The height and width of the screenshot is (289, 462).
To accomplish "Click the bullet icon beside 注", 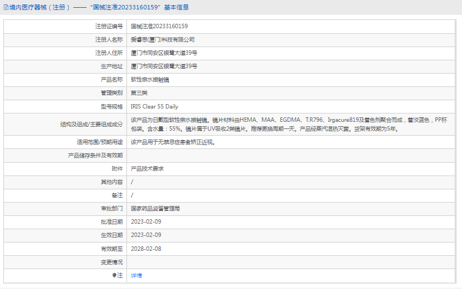I will click(x=114, y=275).
